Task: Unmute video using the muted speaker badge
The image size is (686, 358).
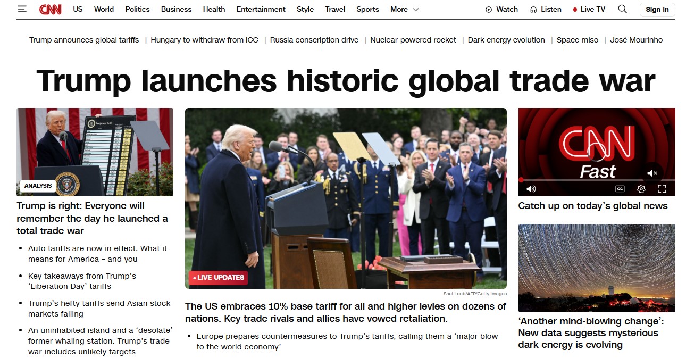Action: click(652, 173)
